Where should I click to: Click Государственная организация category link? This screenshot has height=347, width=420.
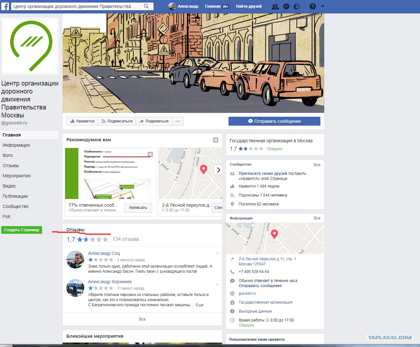coord(266,302)
